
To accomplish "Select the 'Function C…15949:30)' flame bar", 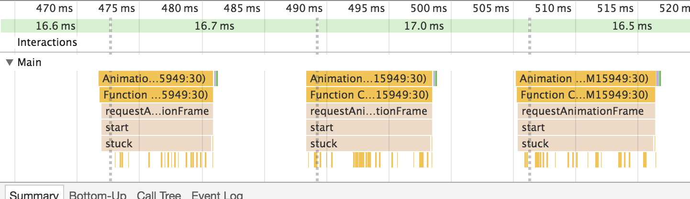I will [369, 95].
